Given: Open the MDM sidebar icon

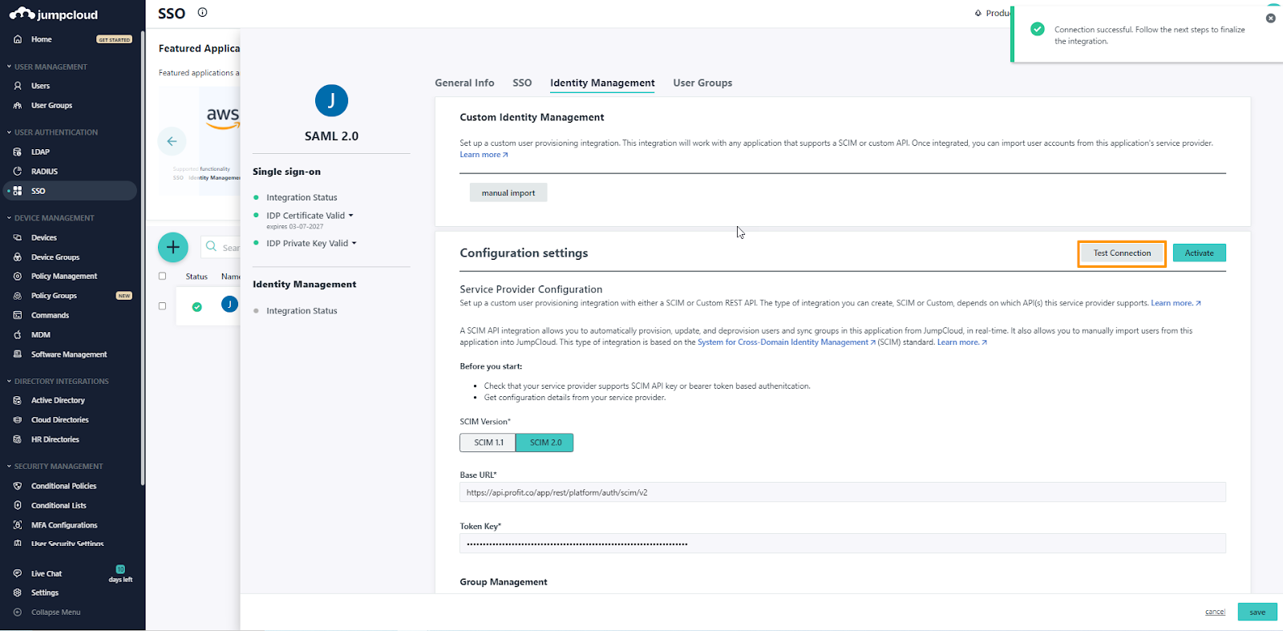Looking at the screenshot, I should [18, 335].
